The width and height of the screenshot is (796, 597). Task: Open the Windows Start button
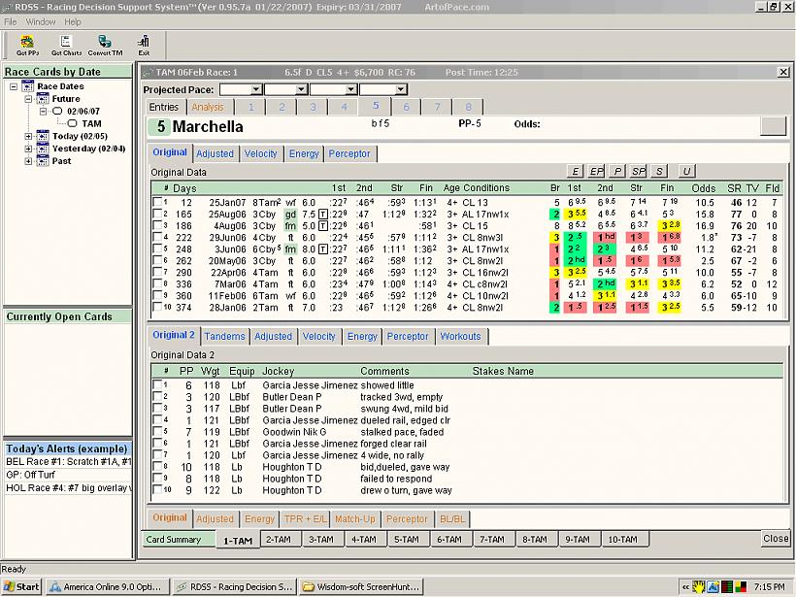point(20,587)
